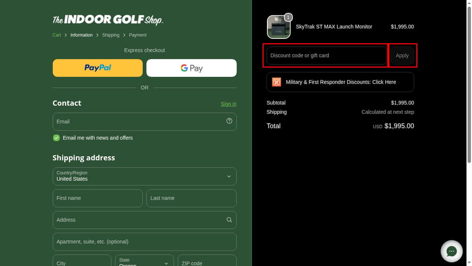472x266 pixels.
Task: Pay with PayPal express checkout
Action: tap(97, 68)
